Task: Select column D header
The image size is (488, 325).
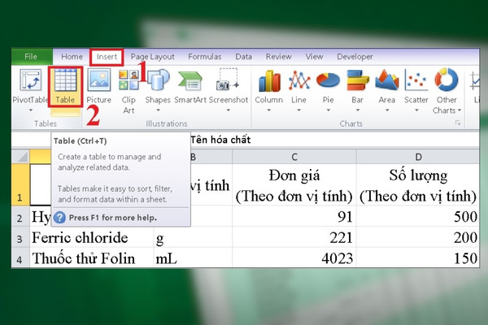Action: click(x=418, y=157)
